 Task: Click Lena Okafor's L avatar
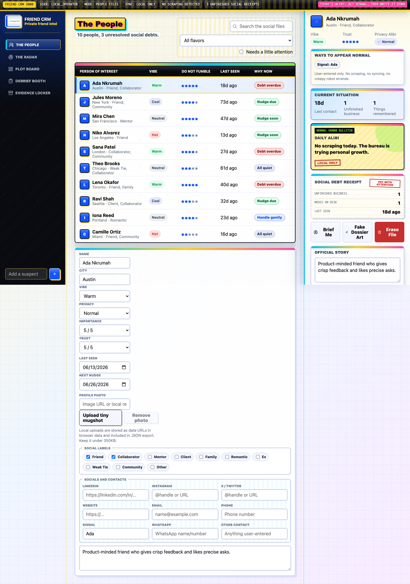tap(85, 185)
